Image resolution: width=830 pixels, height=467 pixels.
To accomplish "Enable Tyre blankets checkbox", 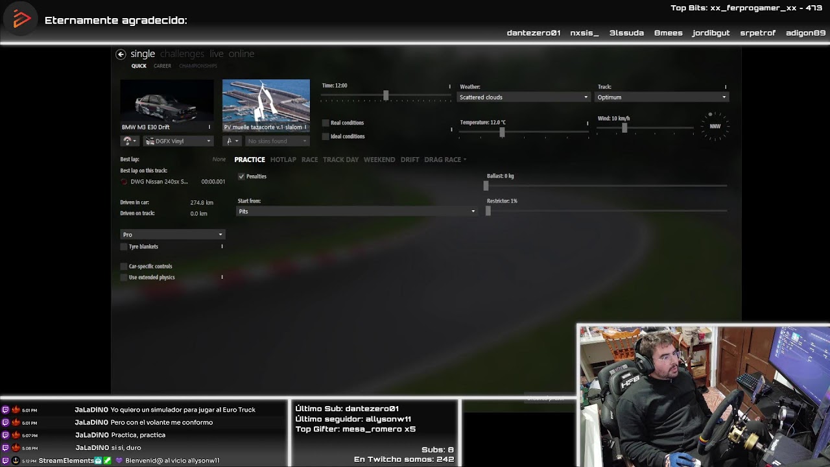I will 124,246.
